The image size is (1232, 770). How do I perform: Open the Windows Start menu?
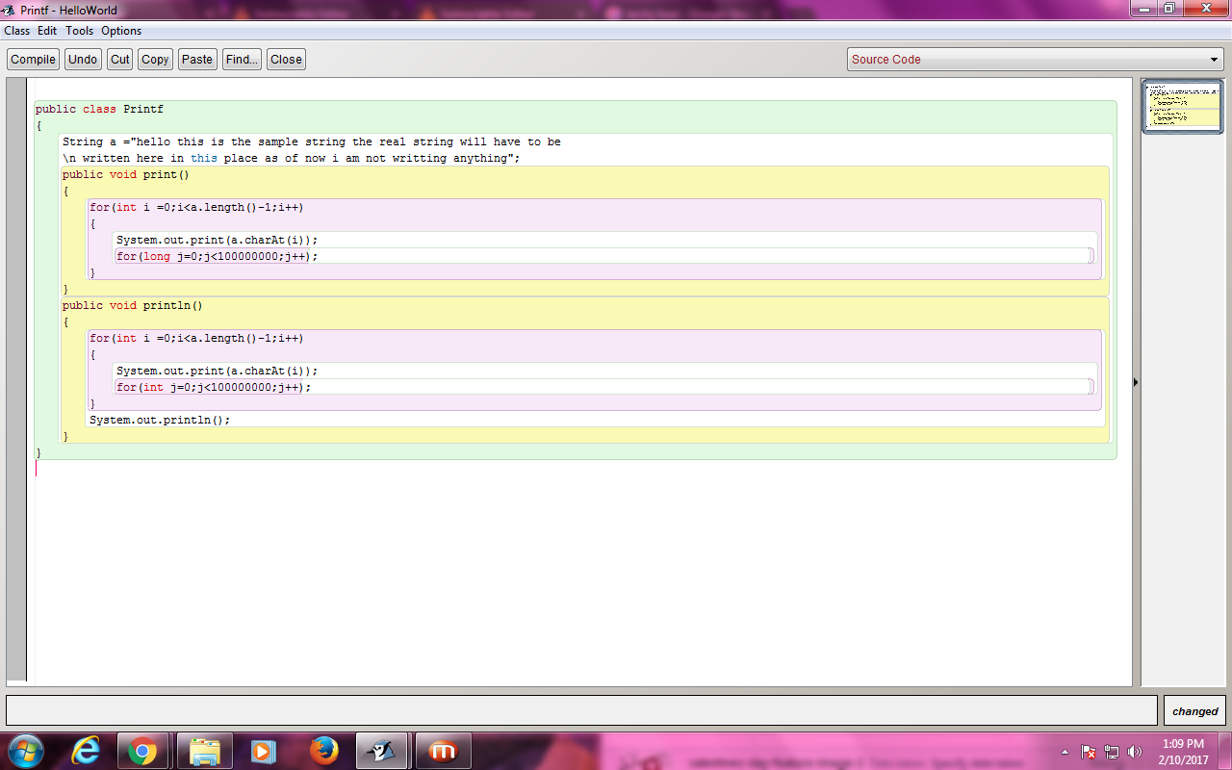pos(24,751)
